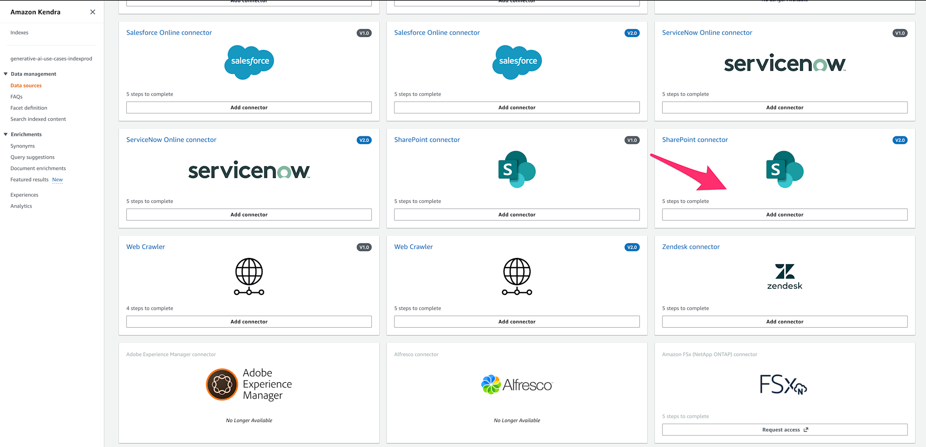Add the ServiceNow Online V1.0 connector

tap(785, 107)
